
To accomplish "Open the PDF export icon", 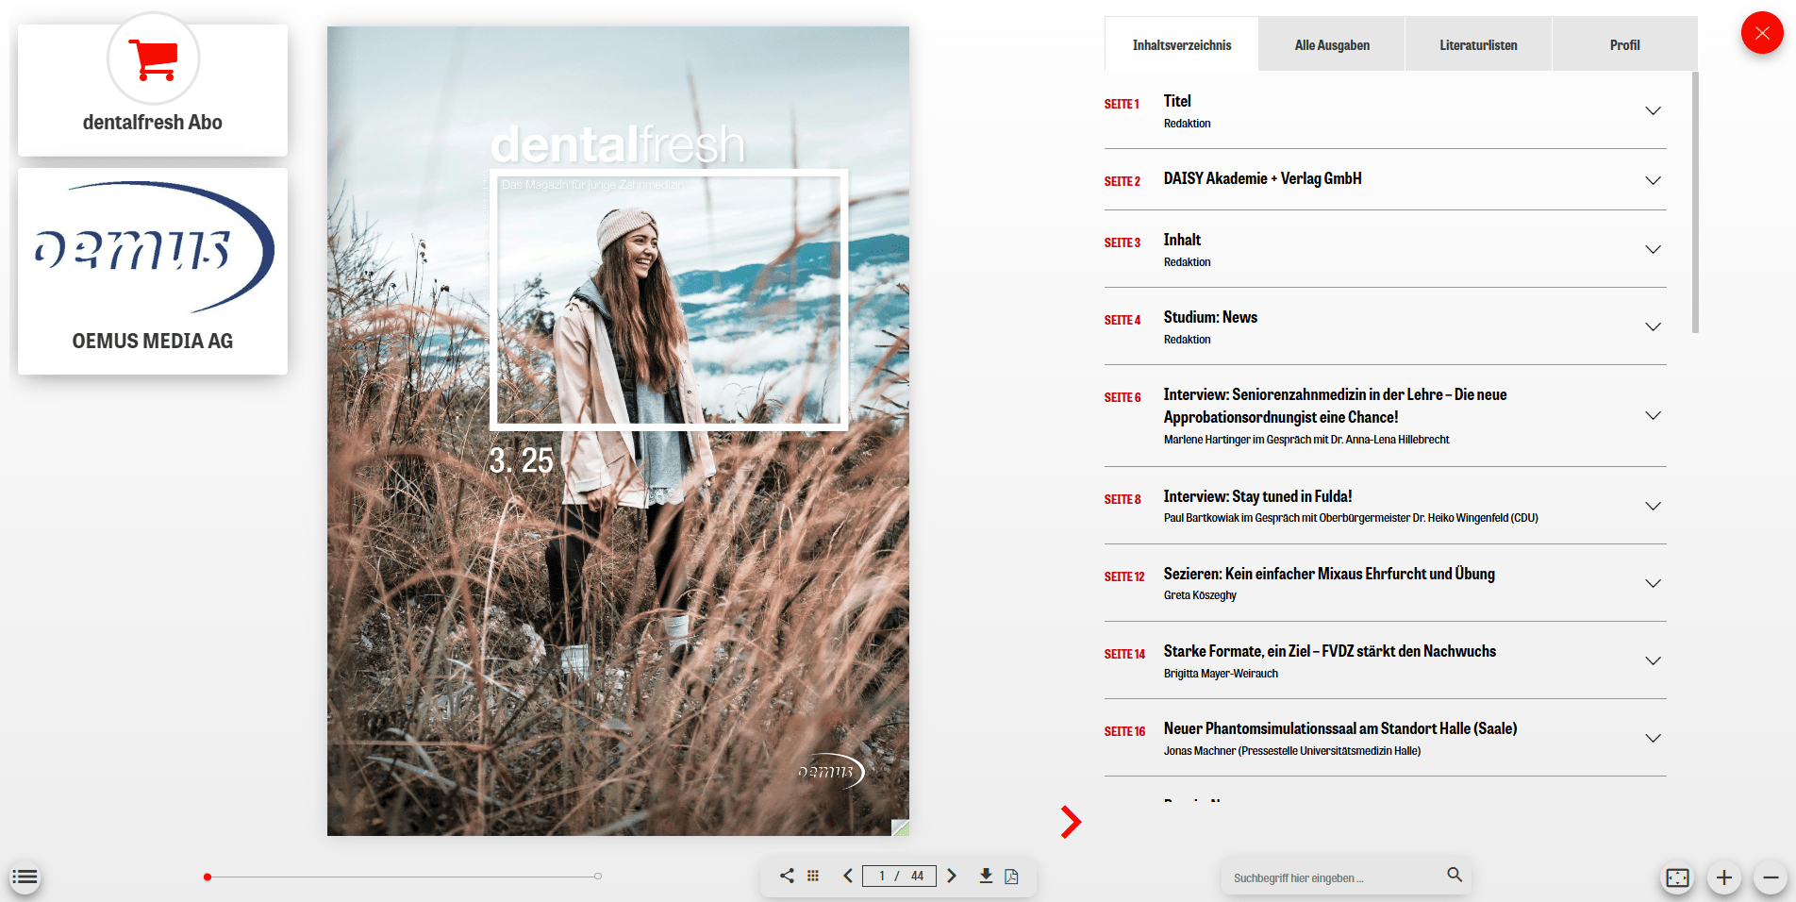I will pos(1011,876).
